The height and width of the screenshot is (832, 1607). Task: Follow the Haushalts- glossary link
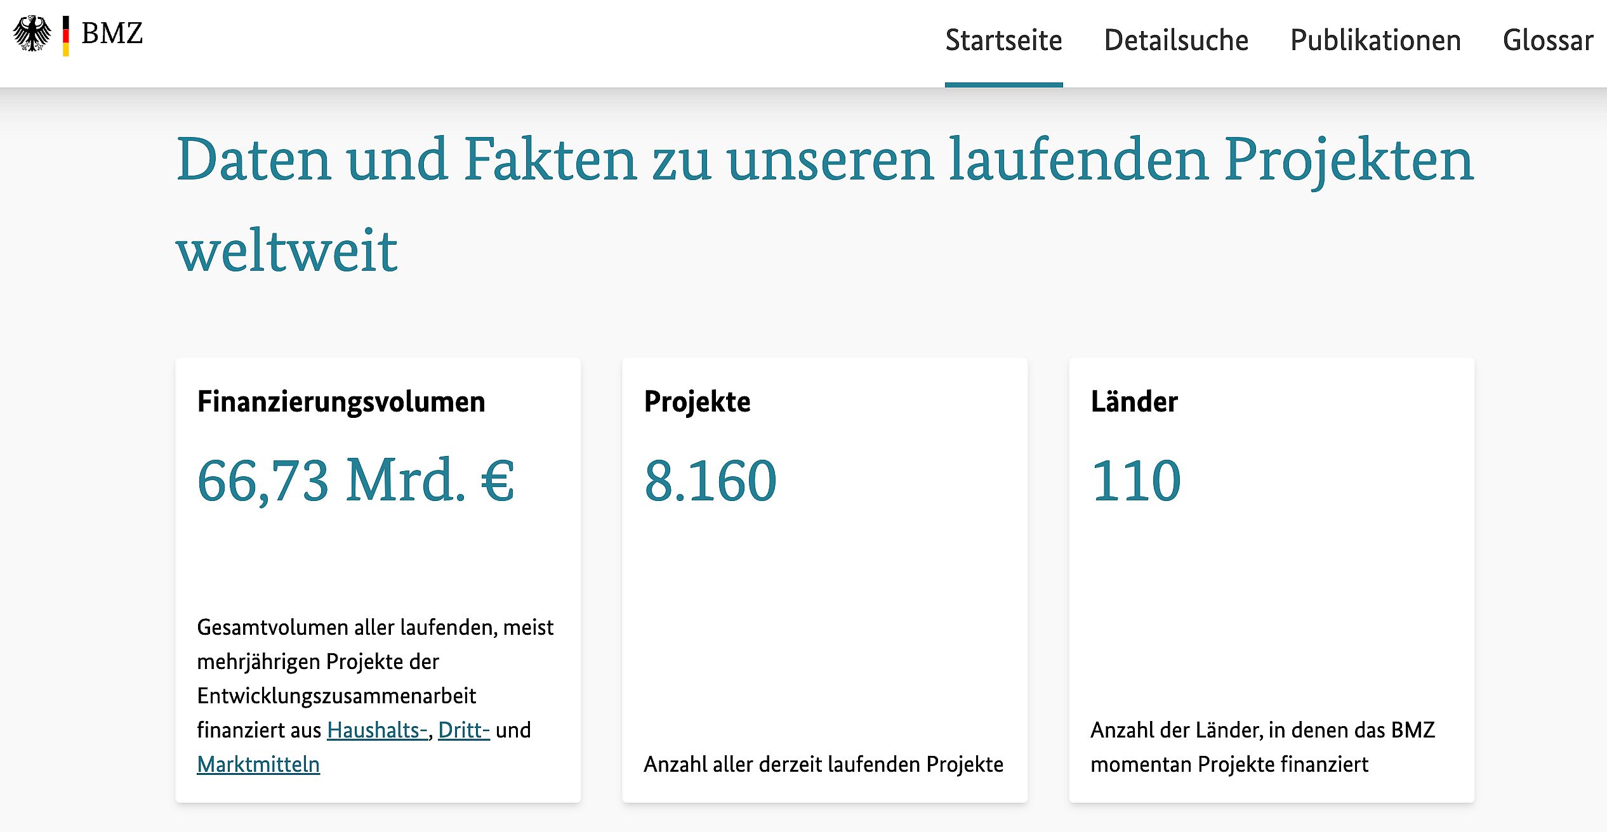point(378,730)
